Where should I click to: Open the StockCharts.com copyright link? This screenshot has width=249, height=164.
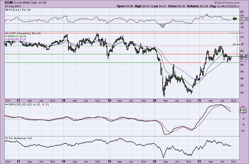pos(227,2)
